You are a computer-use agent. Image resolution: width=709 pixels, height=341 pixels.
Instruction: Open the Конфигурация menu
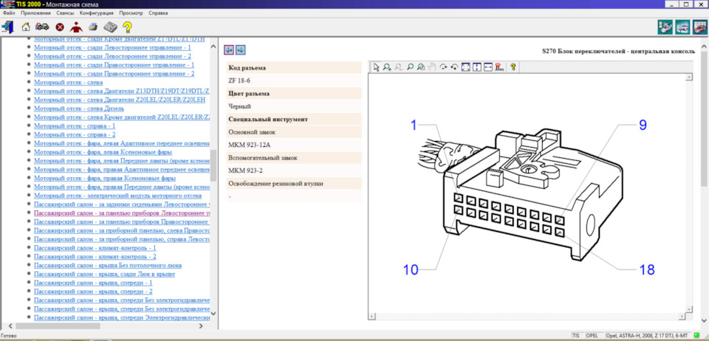pos(96,13)
